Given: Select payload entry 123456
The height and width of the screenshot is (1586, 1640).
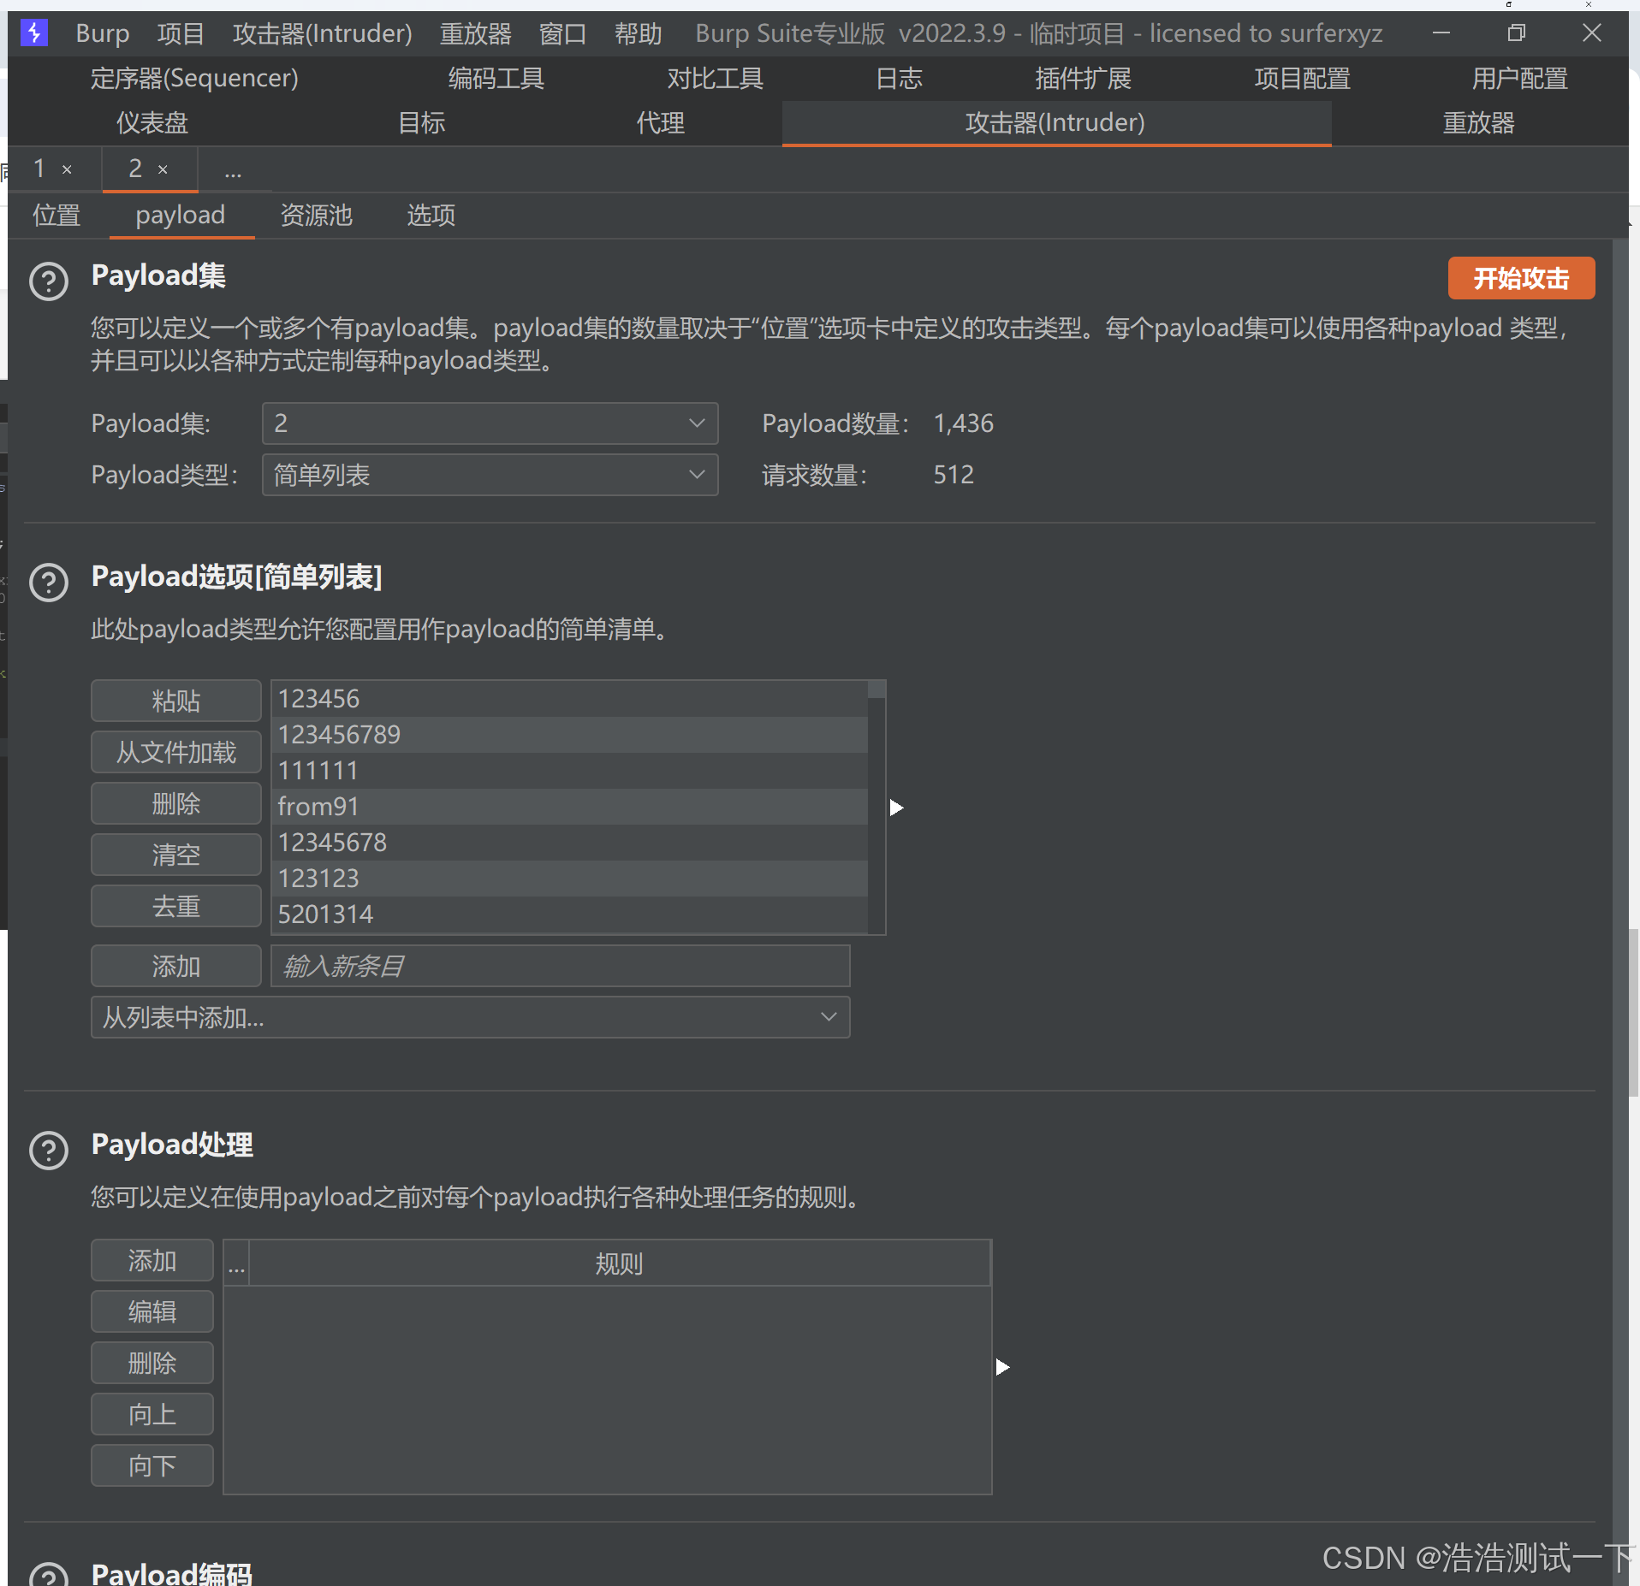Looking at the screenshot, I should pos(570,699).
